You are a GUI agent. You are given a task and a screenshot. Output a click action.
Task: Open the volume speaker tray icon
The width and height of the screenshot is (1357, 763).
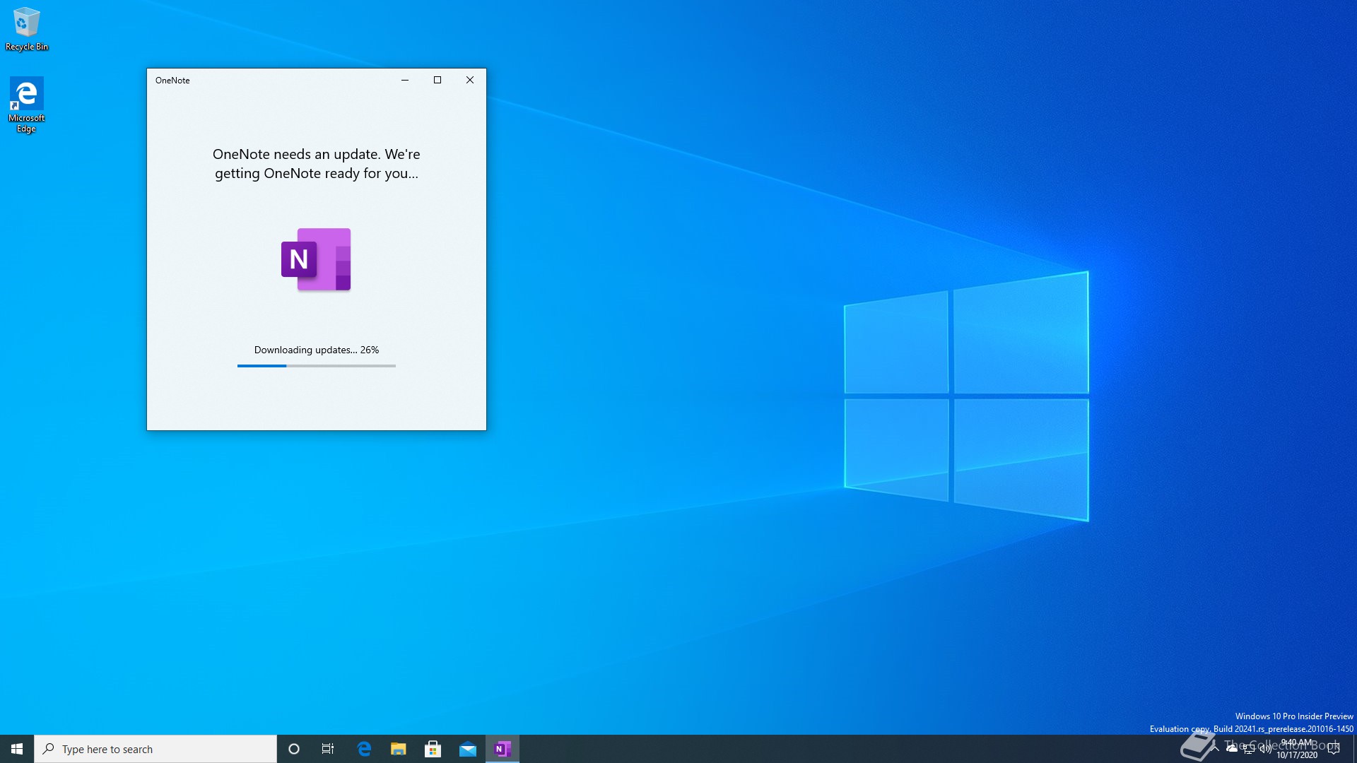(1265, 749)
